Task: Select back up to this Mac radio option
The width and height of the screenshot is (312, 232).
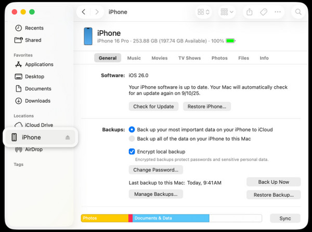Action: pyautogui.click(x=132, y=139)
